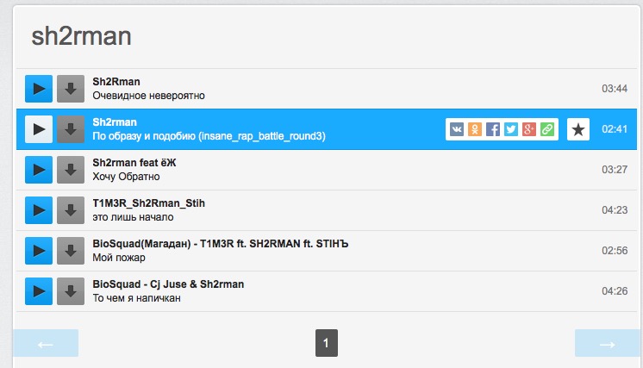The width and height of the screenshot is (643, 368).
Task: Download the track Хочу Обратно
Action: click(x=71, y=170)
